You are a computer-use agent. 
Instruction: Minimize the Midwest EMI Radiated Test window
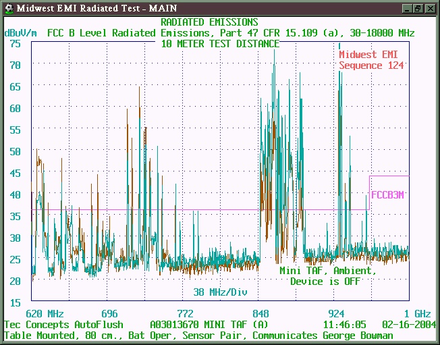407,8
